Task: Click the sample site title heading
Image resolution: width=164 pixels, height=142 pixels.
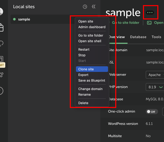Action: pos(123,13)
